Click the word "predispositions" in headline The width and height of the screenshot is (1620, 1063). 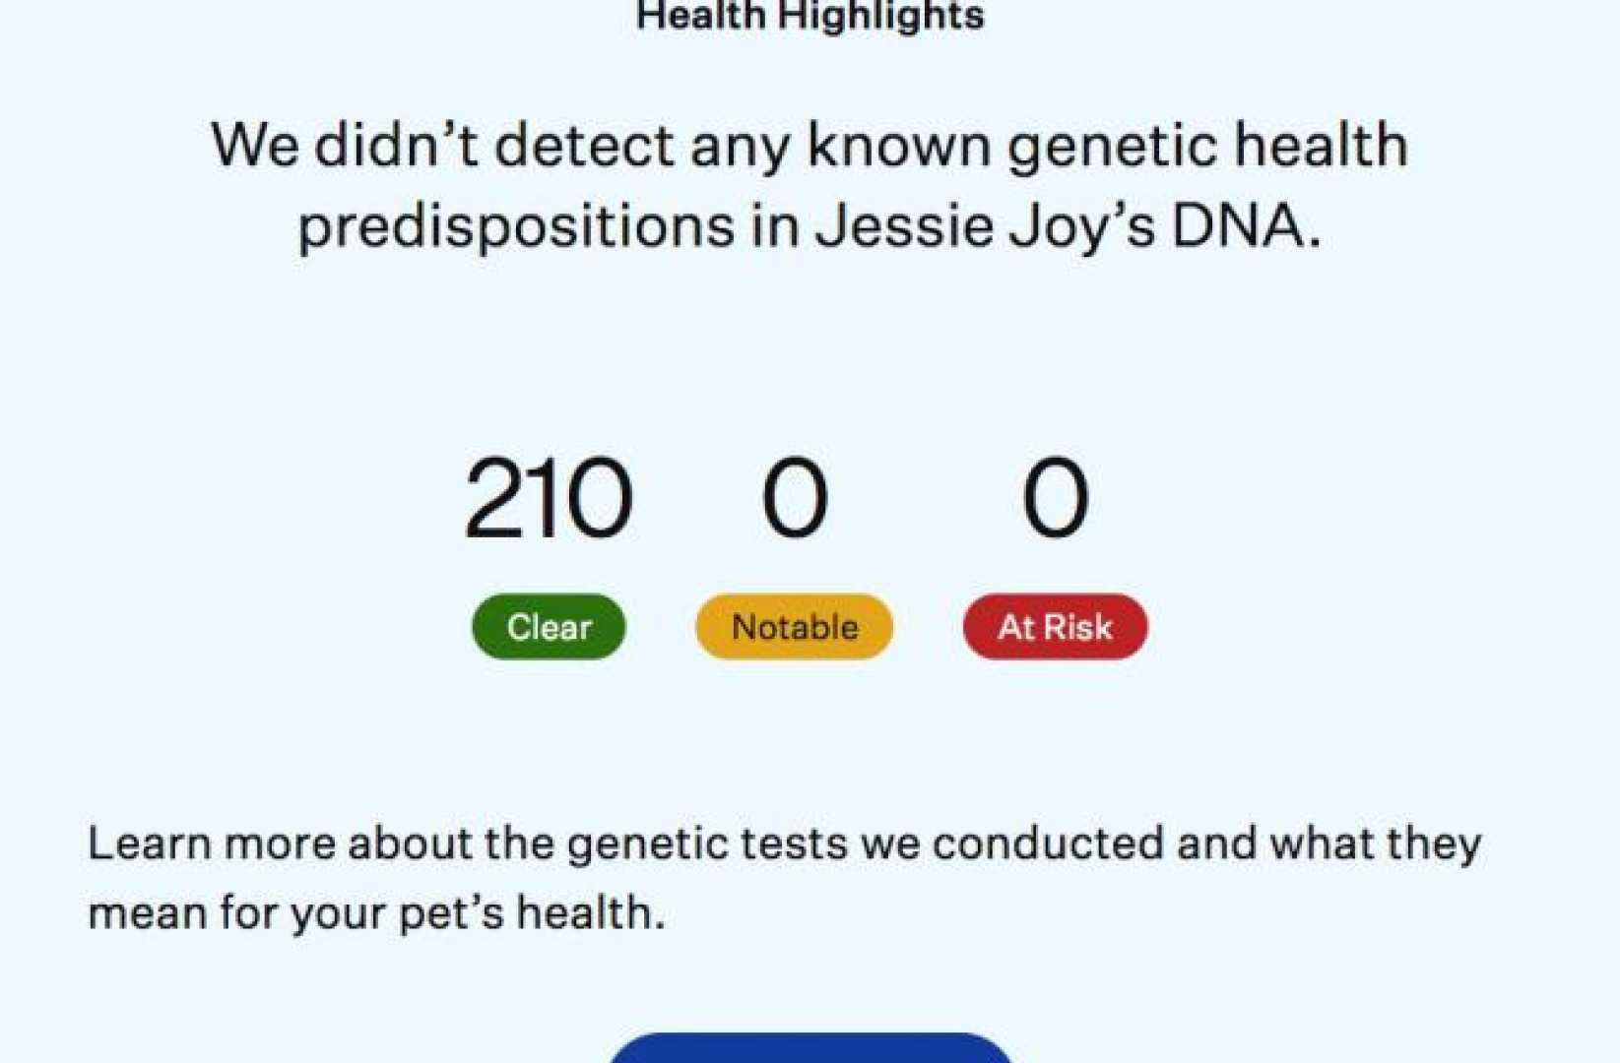tap(516, 226)
